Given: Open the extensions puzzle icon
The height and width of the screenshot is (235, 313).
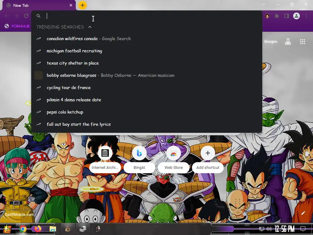Looking at the screenshot, I should [277, 16].
